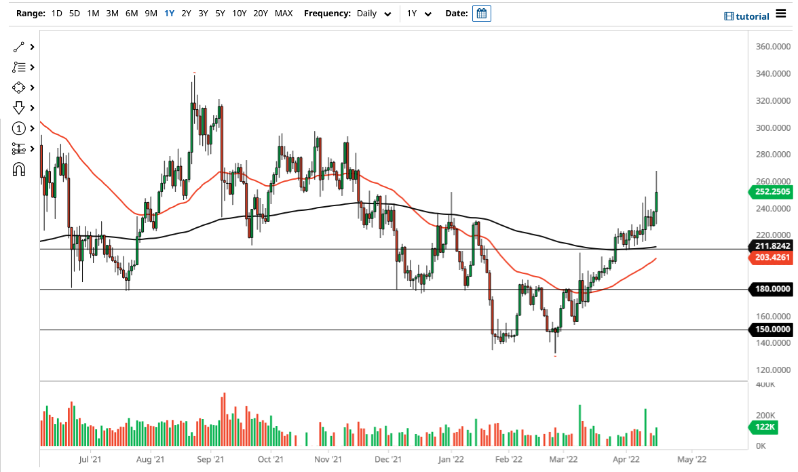Switch chart range to 6M
The height and width of the screenshot is (472, 798).
pyautogui.click(x=131, y=13)
